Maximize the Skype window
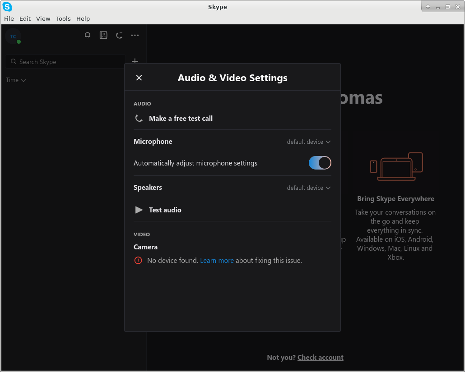 [448, 7]
